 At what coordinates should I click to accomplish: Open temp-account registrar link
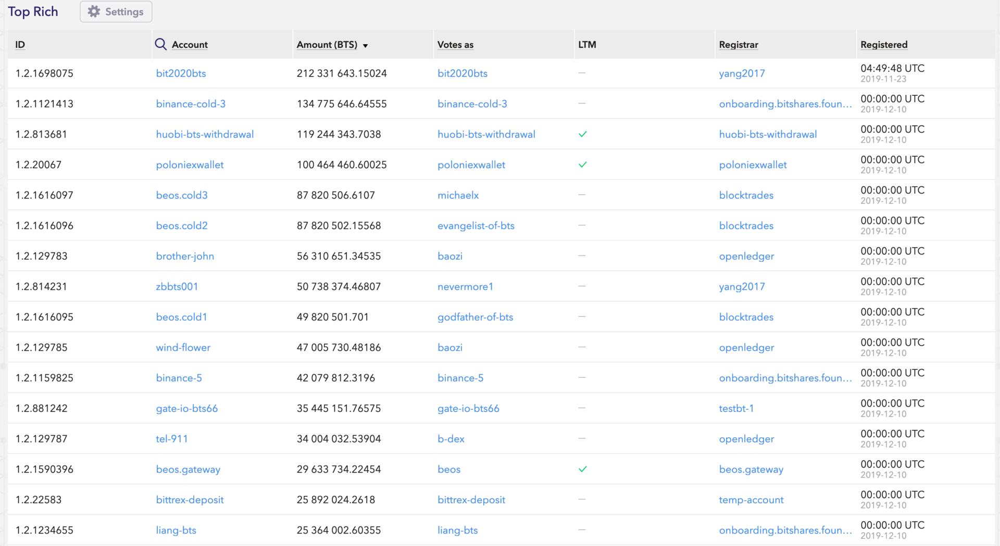751,500
